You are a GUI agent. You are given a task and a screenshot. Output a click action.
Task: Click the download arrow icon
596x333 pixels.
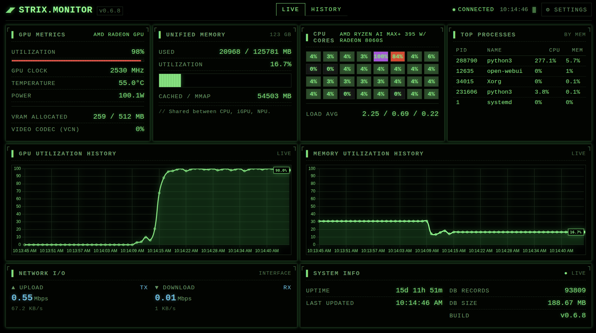click(x=157, y=288)
